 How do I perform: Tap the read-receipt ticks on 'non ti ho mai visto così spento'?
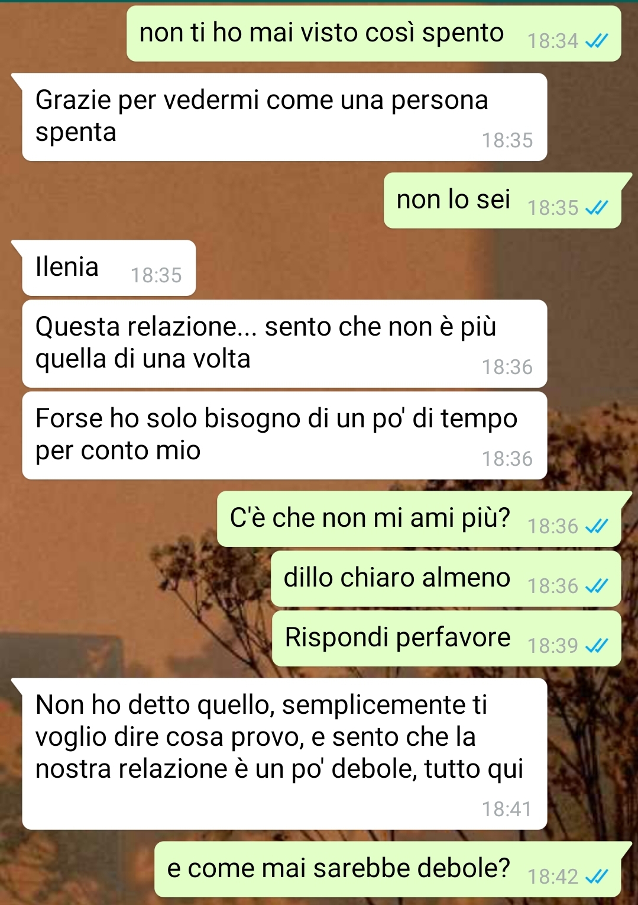tap(596, 41)
